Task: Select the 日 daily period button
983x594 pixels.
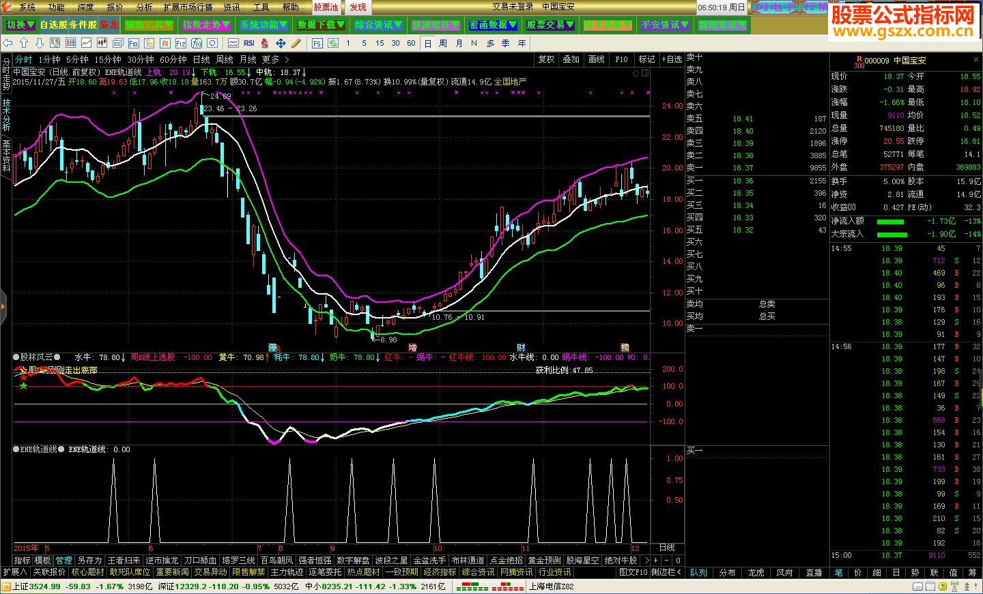Action: pos(428,43)
